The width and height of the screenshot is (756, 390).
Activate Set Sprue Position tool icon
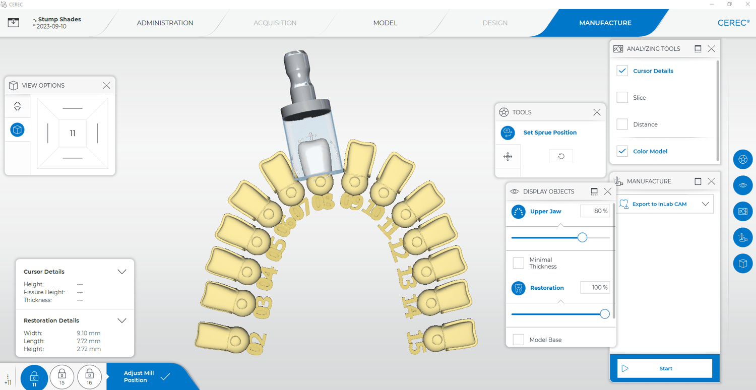tap(508, 133)
